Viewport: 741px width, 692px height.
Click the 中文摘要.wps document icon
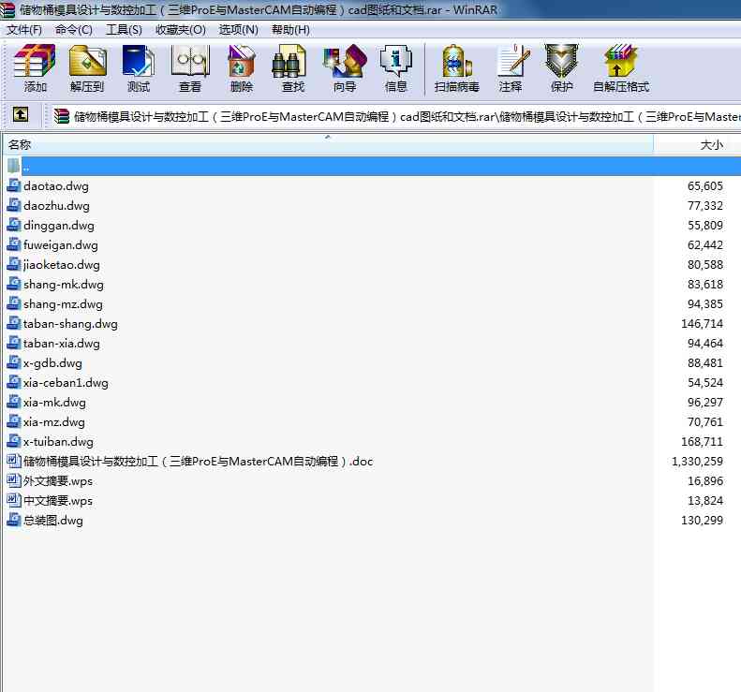pyautogui.click(x=14, y=500)
